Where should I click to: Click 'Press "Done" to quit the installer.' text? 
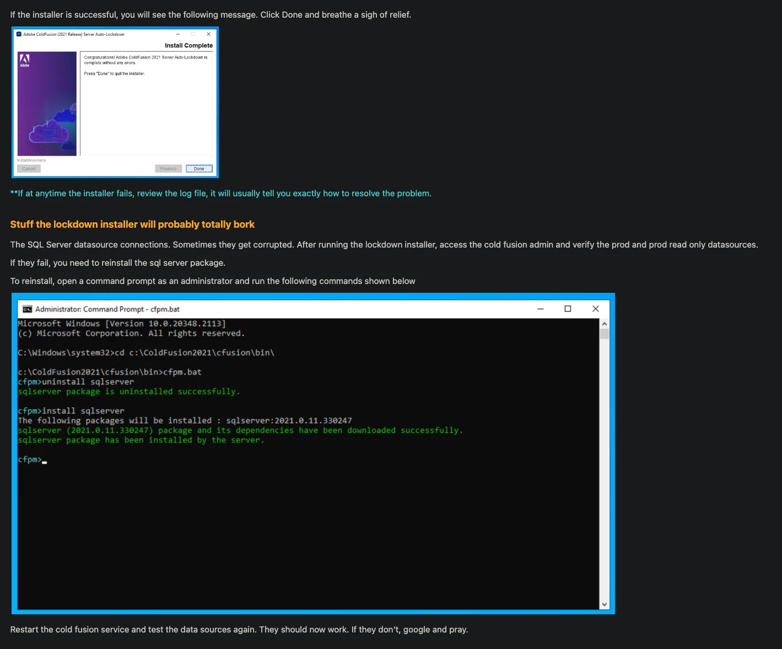point(115,73)
